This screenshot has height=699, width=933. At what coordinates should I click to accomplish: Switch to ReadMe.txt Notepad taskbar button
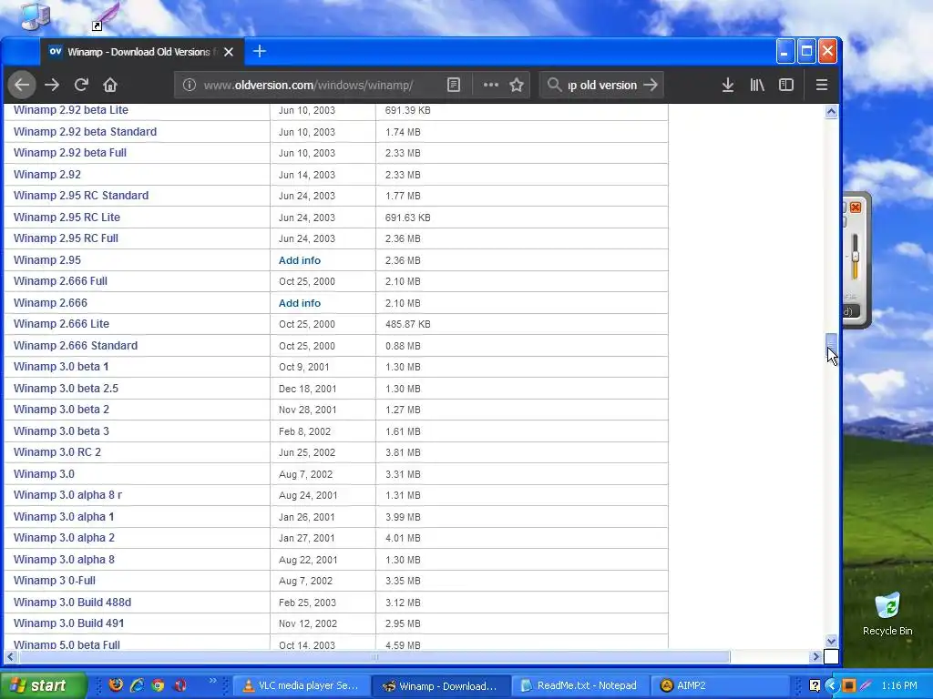(x=579, y=685)
